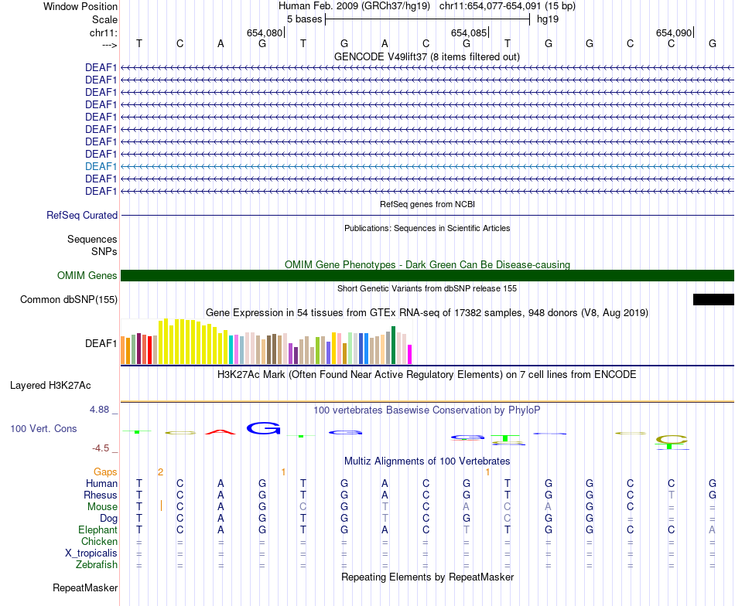Open the GENCODE V49lift37 track title
Image resolution: width=735 pixels, height=606 pixels.
[x=426, y=56]
